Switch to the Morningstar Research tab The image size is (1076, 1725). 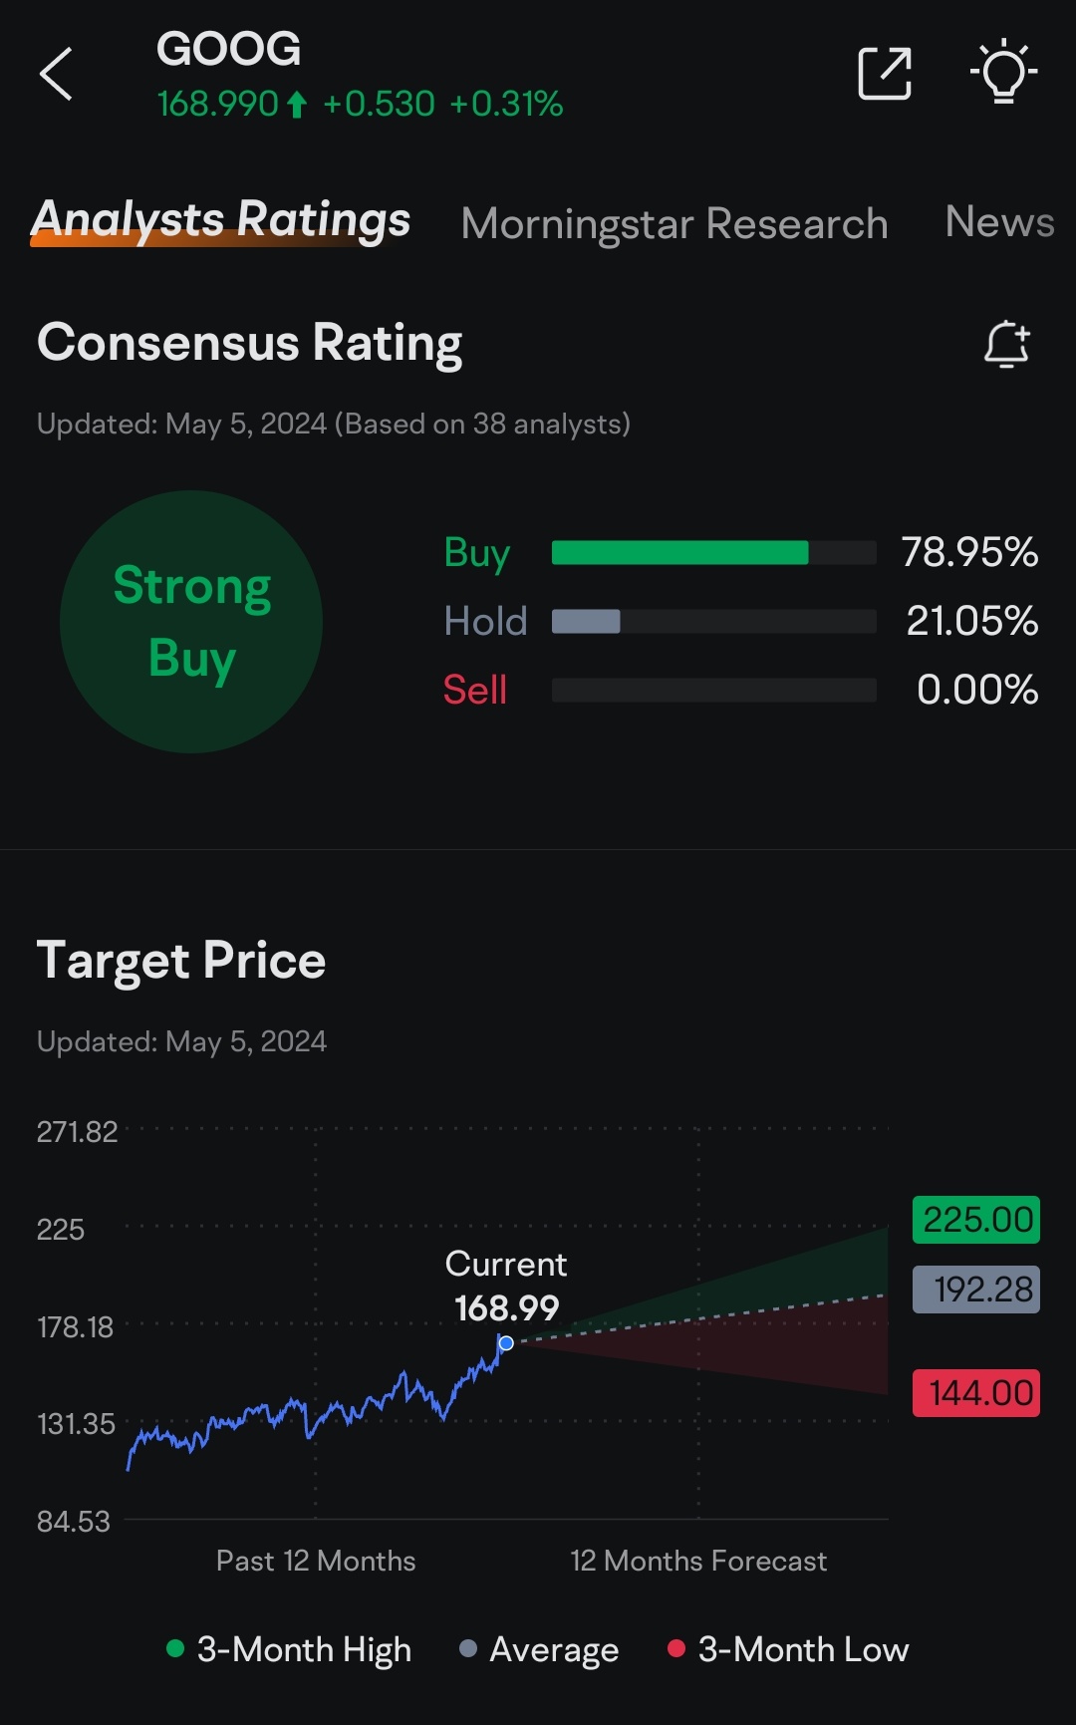pyautogui.click(x=674, y=223)
